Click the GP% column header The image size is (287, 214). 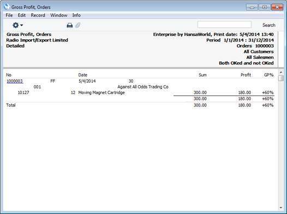click(x=268, y=75)
